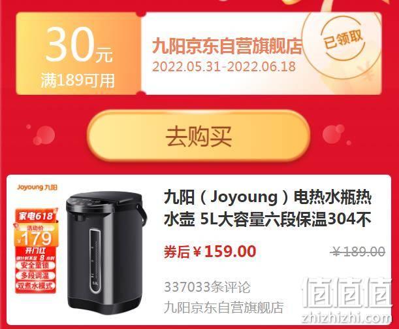The height and width of the screenshot is (329, 399).
Task: Click the 券后 ¥159.00 price
Action: click(210, 251)
